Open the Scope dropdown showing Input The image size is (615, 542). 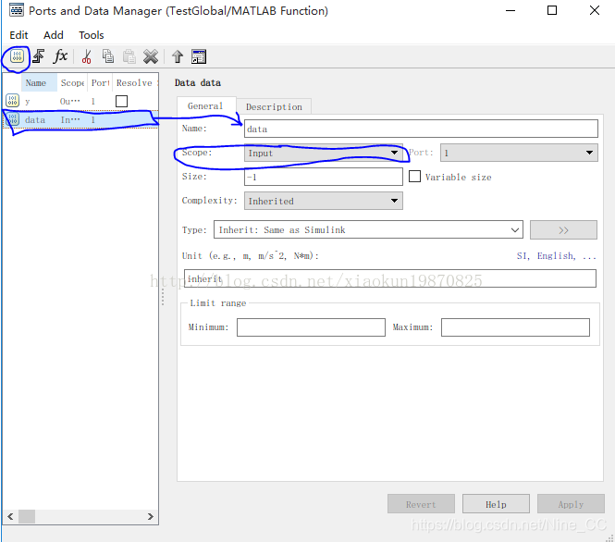323,153
